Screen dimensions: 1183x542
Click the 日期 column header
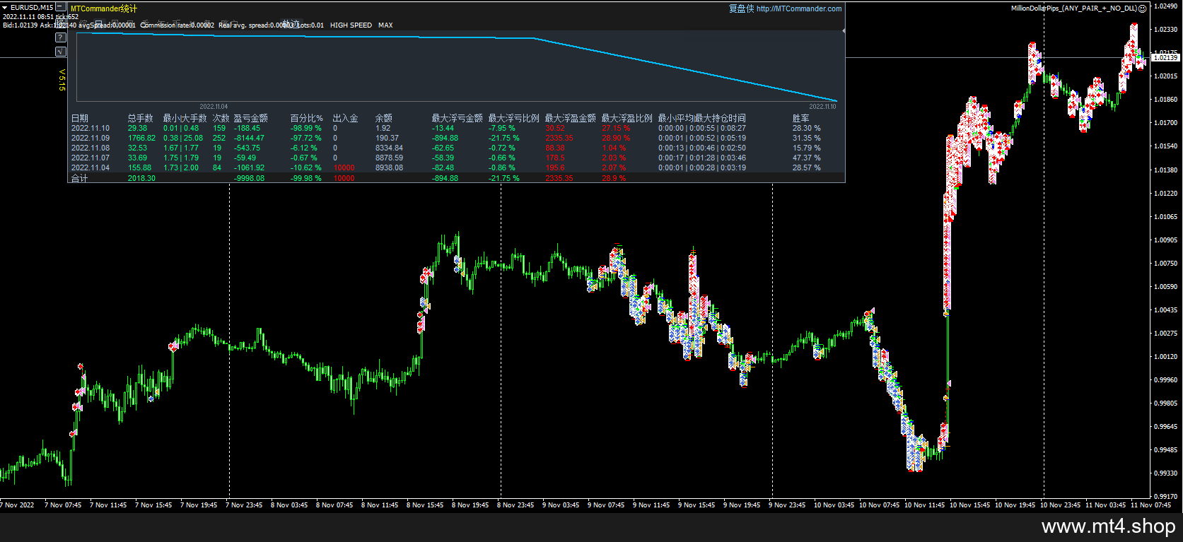80,118
